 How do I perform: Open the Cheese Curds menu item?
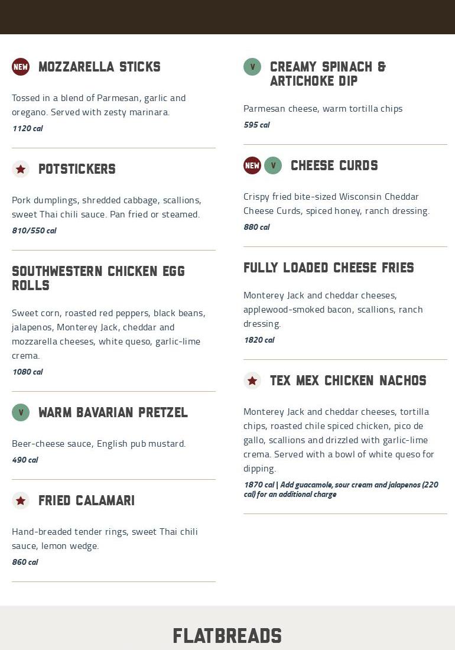(334, 165)
